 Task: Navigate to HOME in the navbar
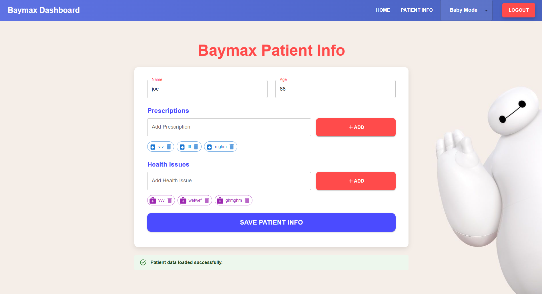click(383, 10)
